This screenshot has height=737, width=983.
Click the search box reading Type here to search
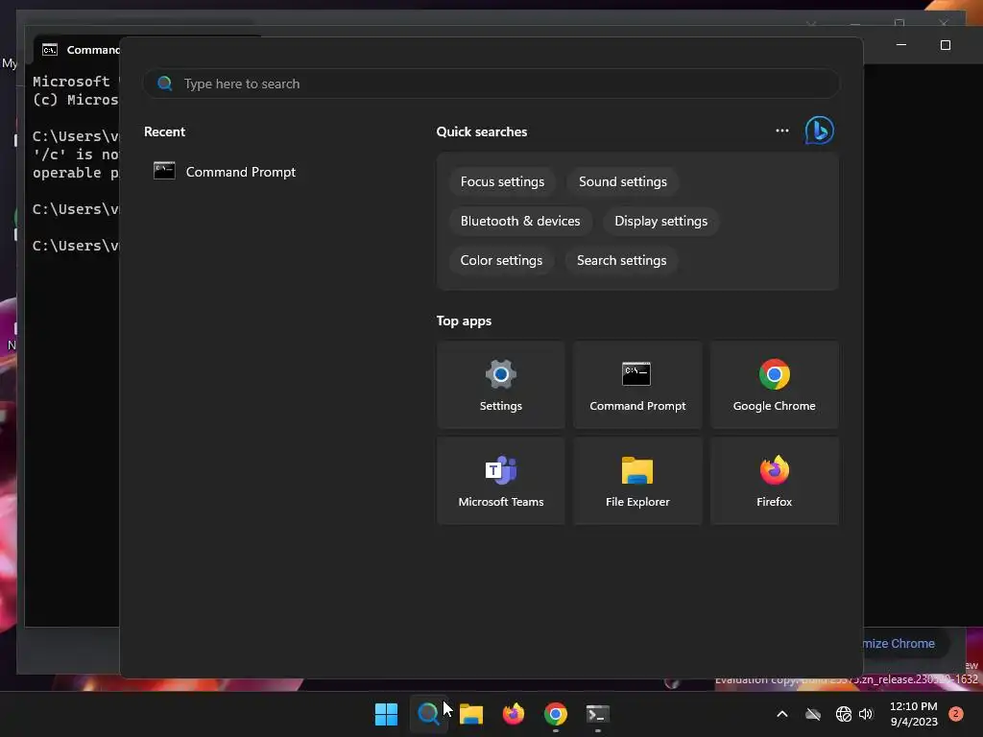tap(491, 83)
